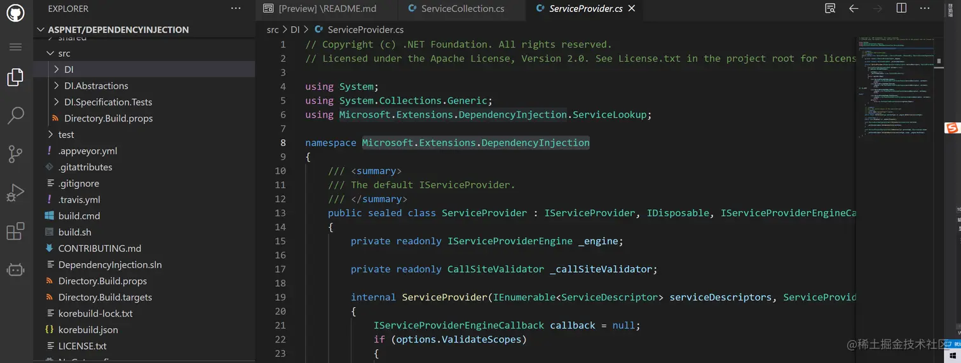Go forward with the right arrow

[878, 8]
